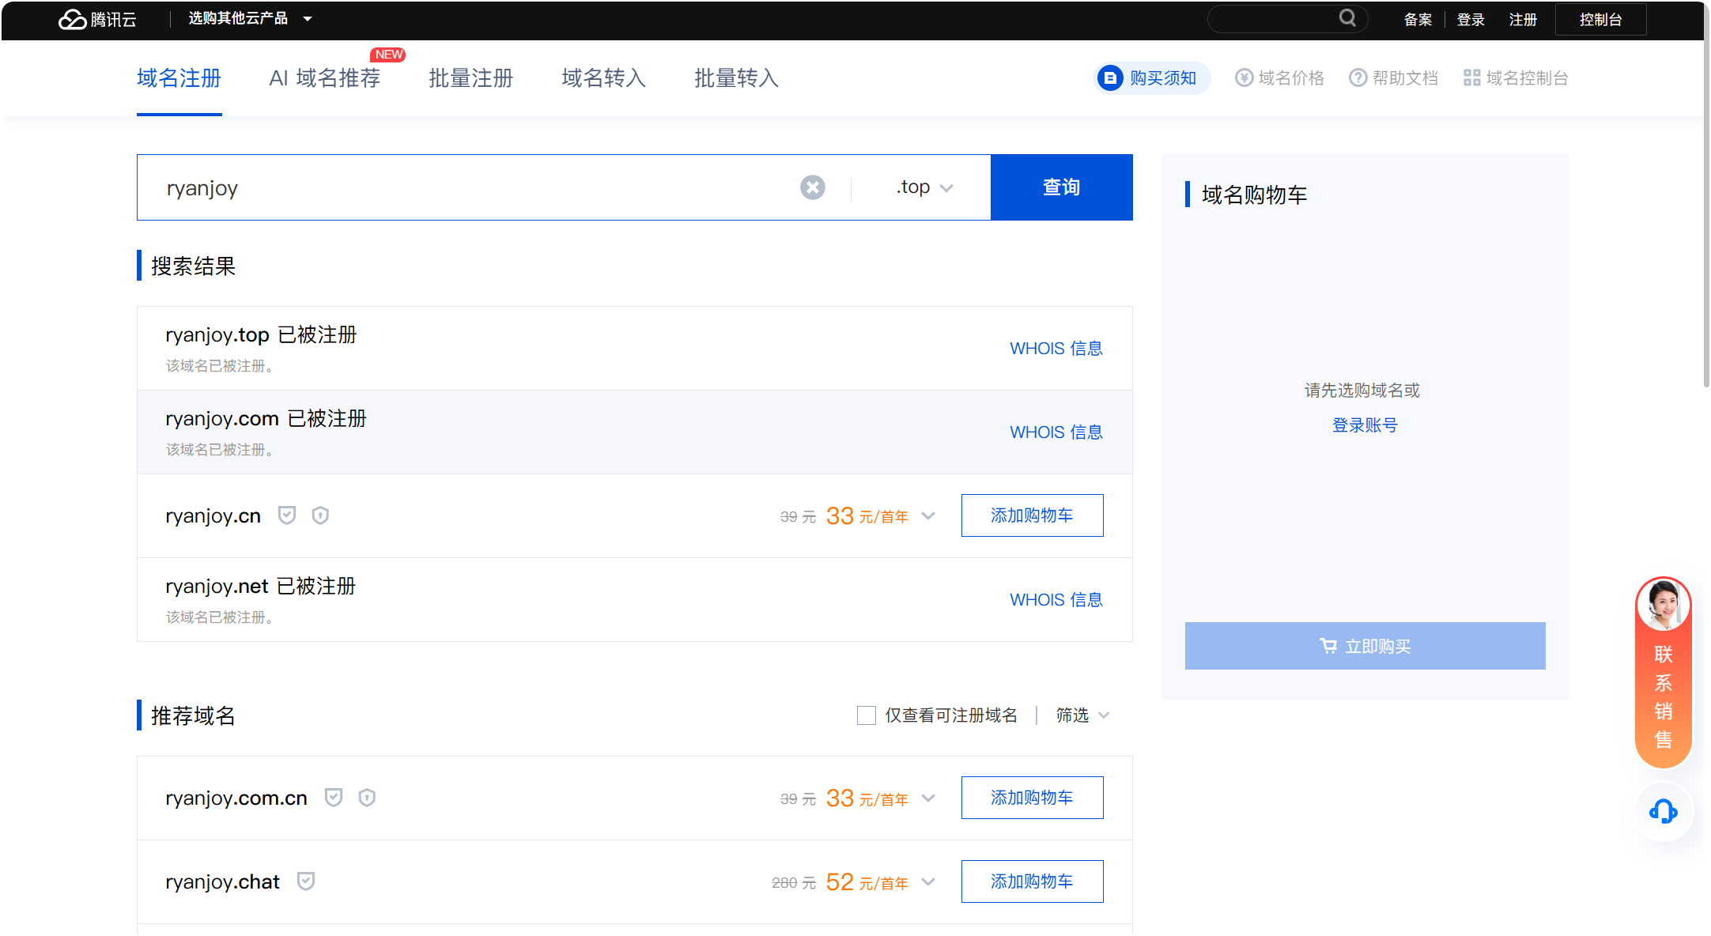Image resolution: width=1711 pixels, height=936 pixels.
Task: Open 选购其他云产品 dropdown menu
Action: 250,19
